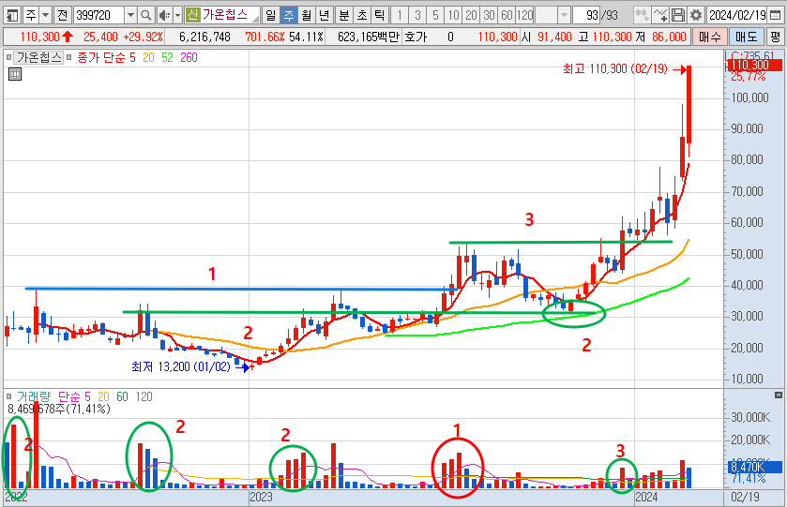This screenshot has width=787, height=507.
Task: Select period interval 30
Action: pyautogui.click(x=490, y=16)
